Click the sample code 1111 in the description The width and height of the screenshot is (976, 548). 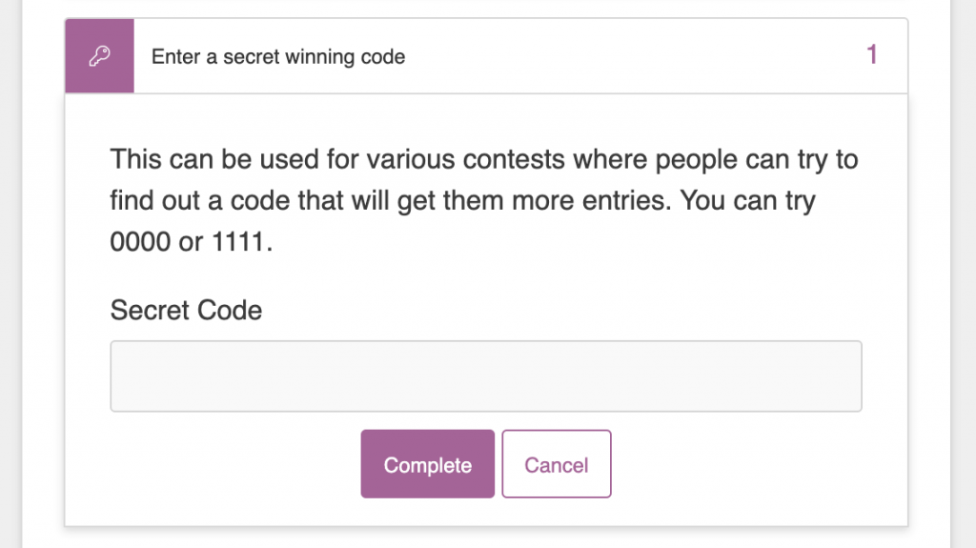(x=237, y=242)
